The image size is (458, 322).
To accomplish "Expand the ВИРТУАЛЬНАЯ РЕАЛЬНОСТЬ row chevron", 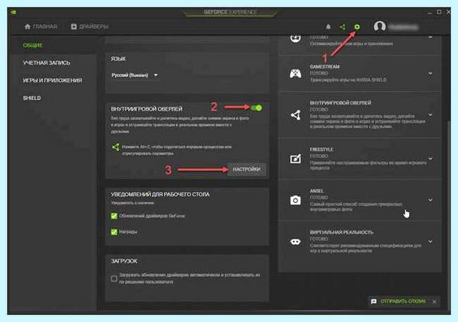I will [431, 241].
